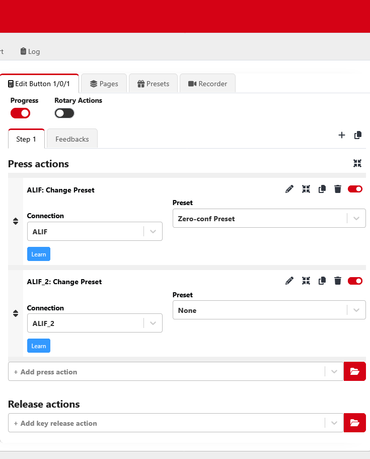Delete the ALIF: Change Preset action
This screenshot has width=370, height=459.
[x=338, y=189]
